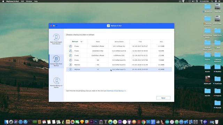
Task: Open the BOOTCAMP drive on desktop
Action: point(217,20)
